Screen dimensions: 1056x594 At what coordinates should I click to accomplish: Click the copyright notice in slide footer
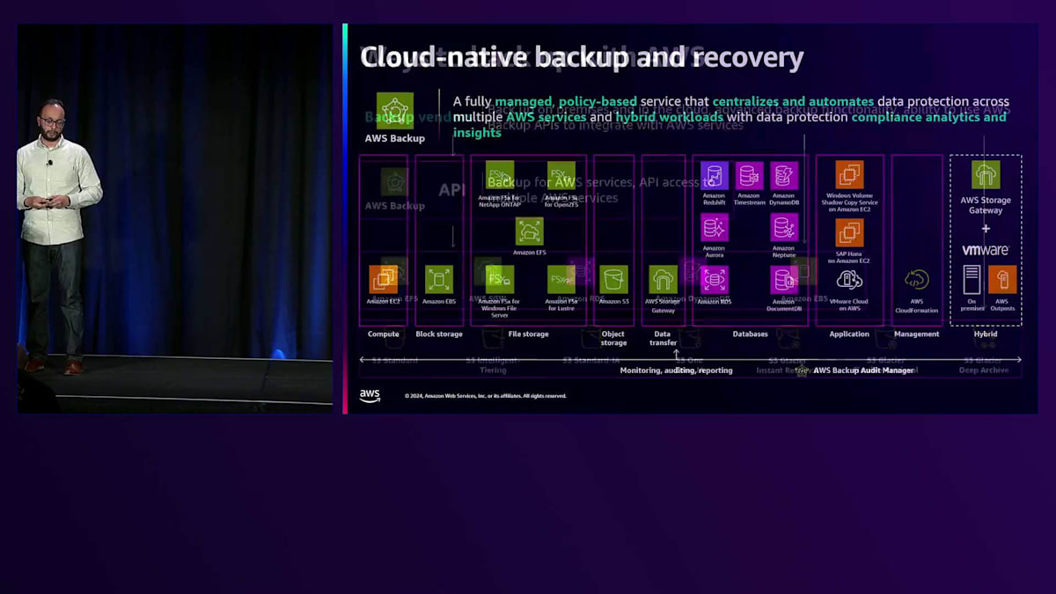[x=485, y=396]
